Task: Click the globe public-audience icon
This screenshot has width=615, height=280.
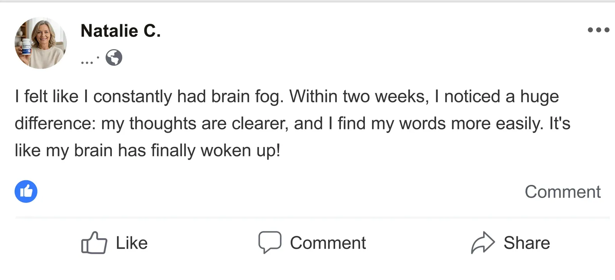Action: pos(114,58)
